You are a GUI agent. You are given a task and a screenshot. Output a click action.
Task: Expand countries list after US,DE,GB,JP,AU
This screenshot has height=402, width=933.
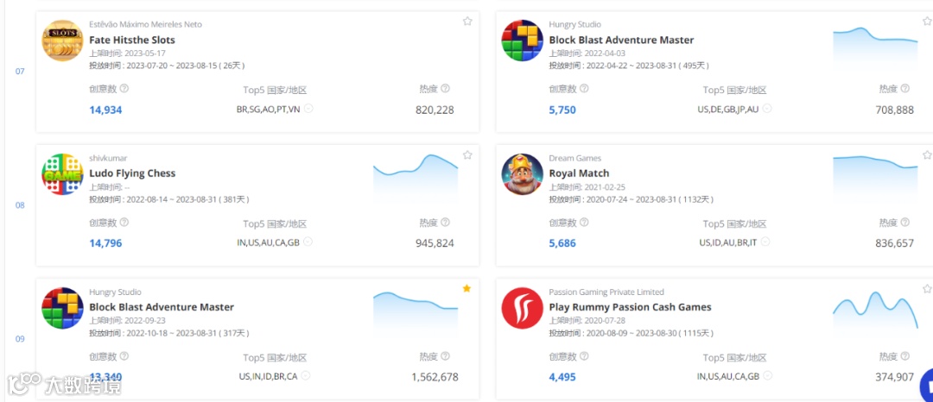[767, 109]
